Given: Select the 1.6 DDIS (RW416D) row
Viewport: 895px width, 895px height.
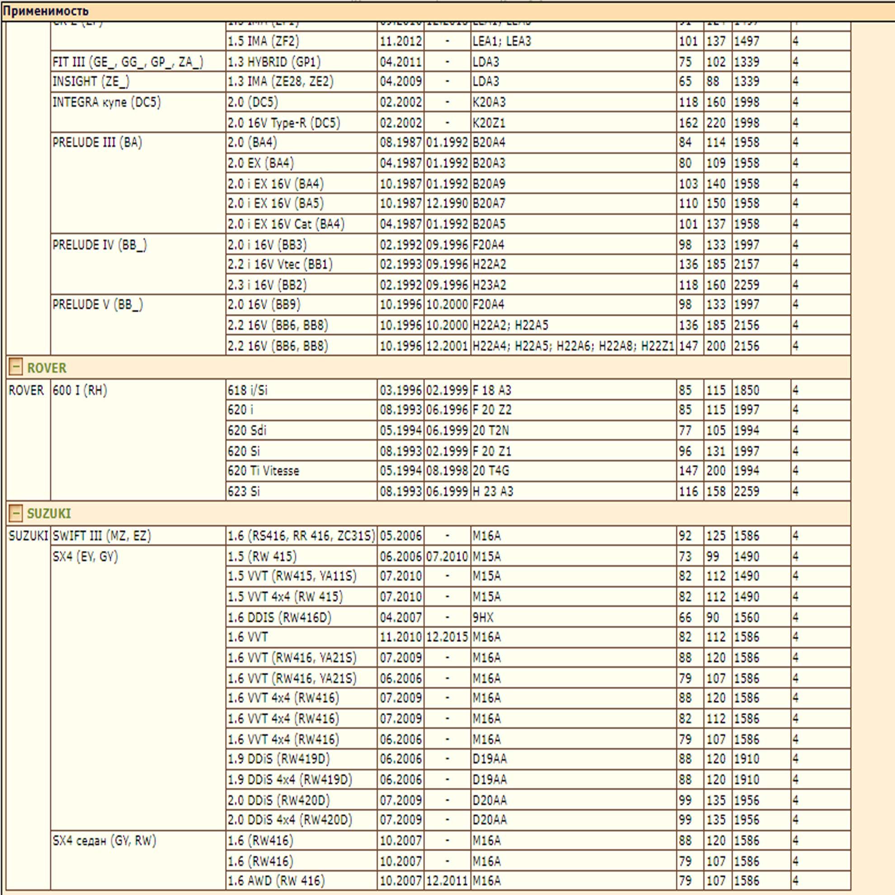Looking at the screenshot, I should [538, 617].
